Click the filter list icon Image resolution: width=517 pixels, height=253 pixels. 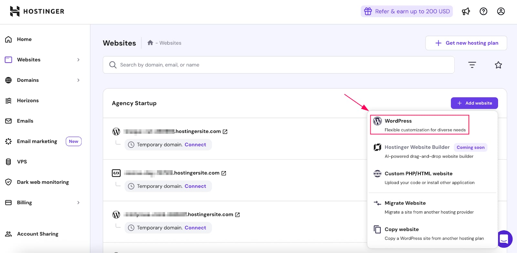point(472,65)
